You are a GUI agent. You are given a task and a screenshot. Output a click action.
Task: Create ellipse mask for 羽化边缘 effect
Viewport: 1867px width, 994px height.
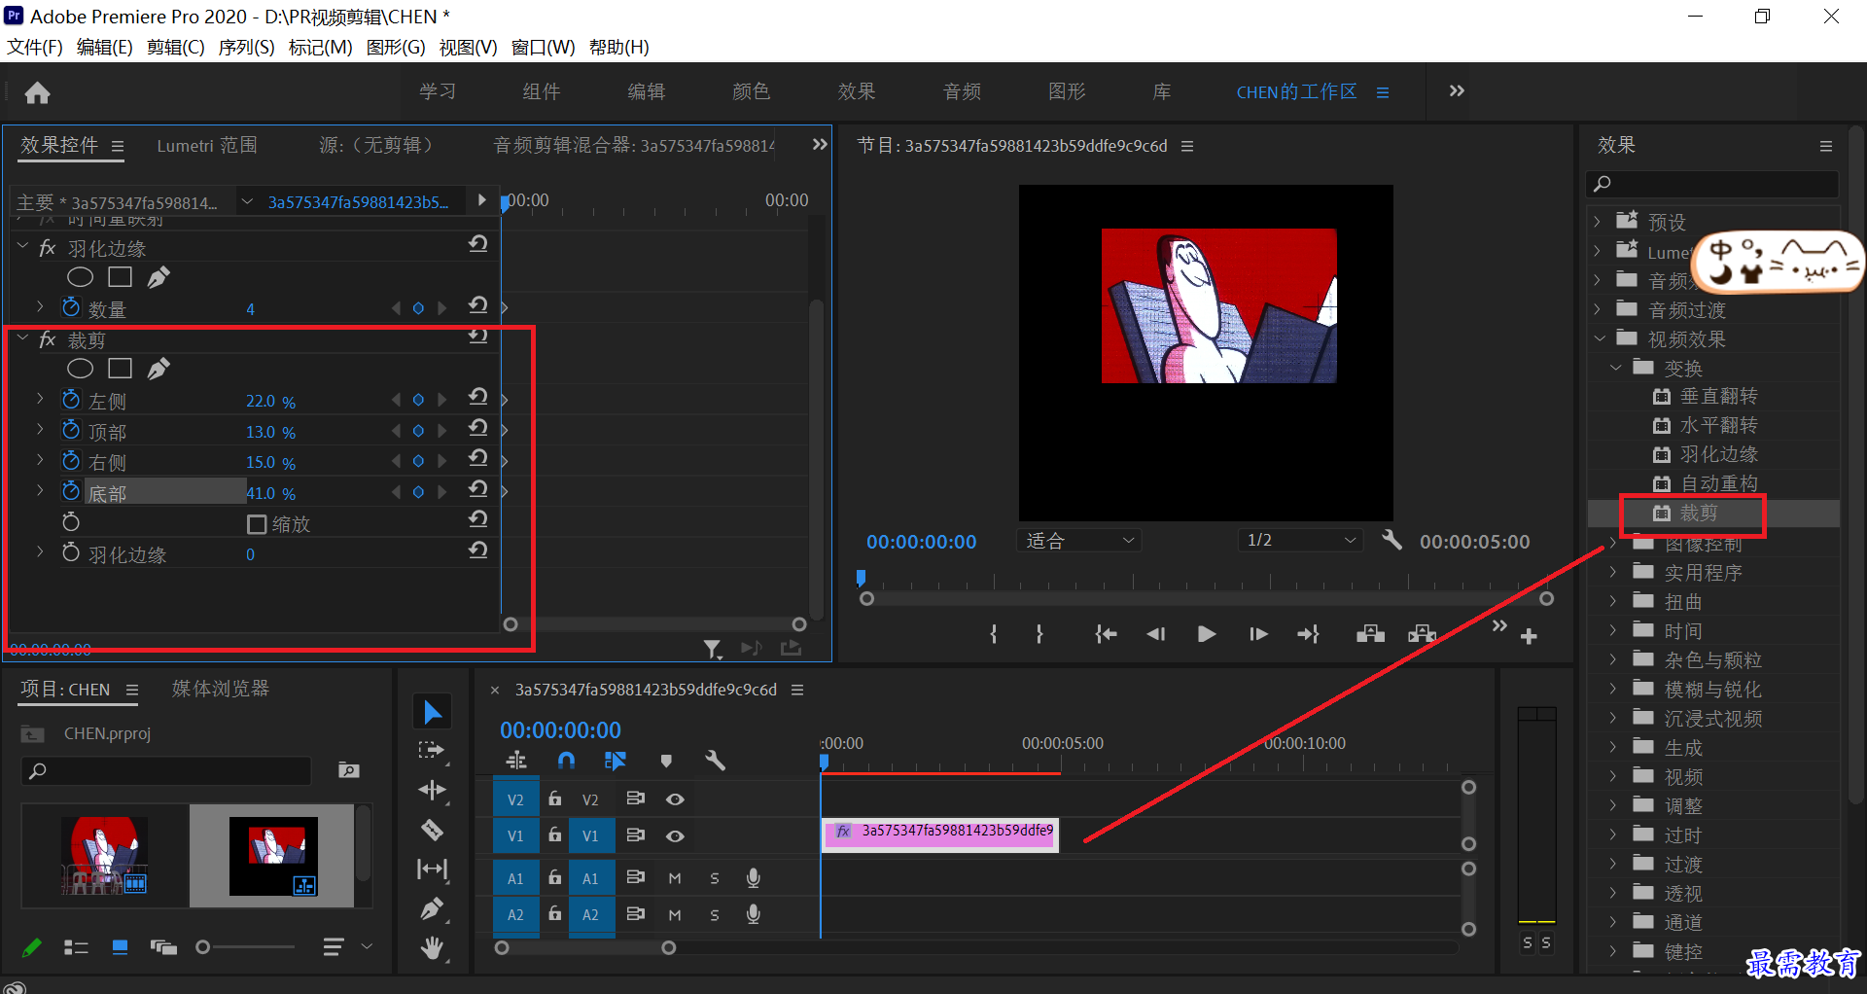tap(80, 277)
